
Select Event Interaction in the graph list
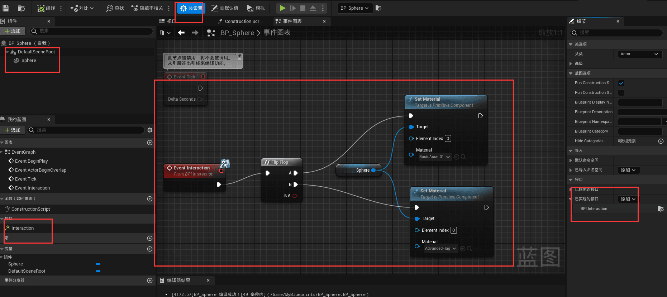(x=32, y=188)
